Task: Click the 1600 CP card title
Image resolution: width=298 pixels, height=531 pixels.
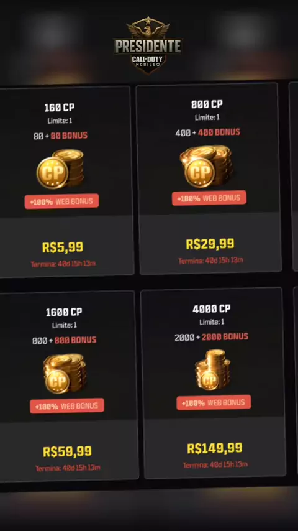Action: tap(64, 312)
